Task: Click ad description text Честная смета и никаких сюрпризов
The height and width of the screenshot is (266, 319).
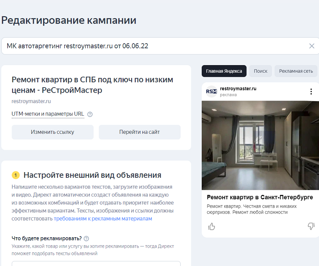Action: pyautogui.click(x=252, y=209)
